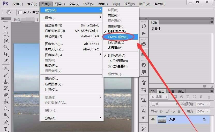Screen dimensions: 215x132
Task: Choose CMYK 颜色 from the mode submenu
Action: 118,37
